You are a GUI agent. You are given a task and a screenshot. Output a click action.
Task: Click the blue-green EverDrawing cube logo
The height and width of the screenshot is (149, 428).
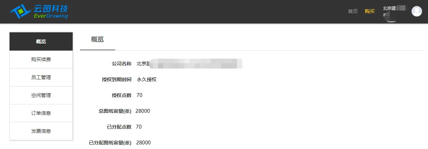point(21,12)
